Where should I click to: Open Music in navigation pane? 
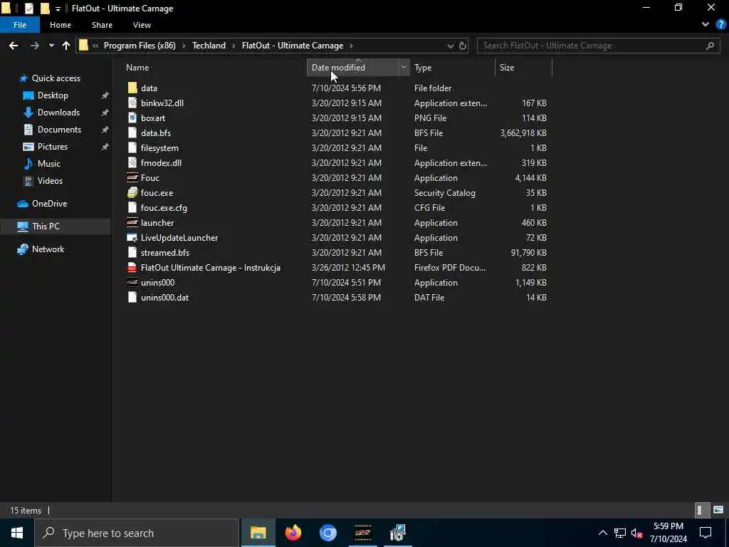49,164
